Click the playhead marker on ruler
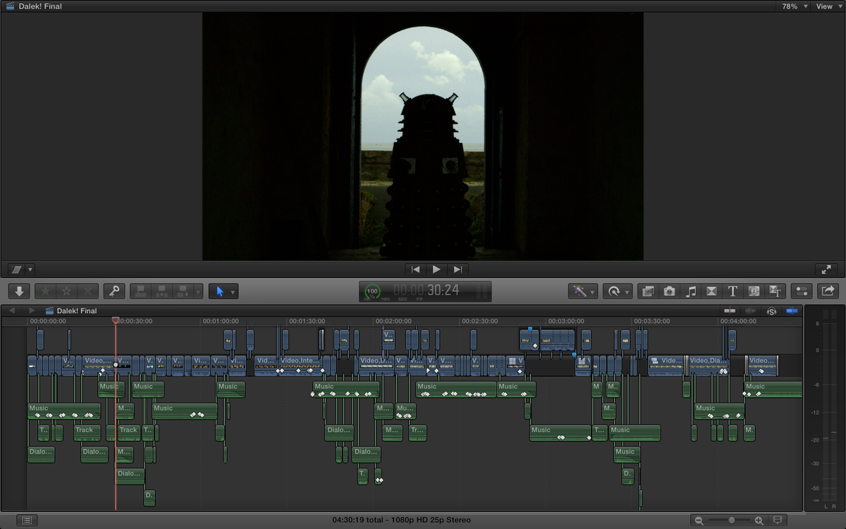This screenshot has height=529, width=846. click(x=116, y=321)
